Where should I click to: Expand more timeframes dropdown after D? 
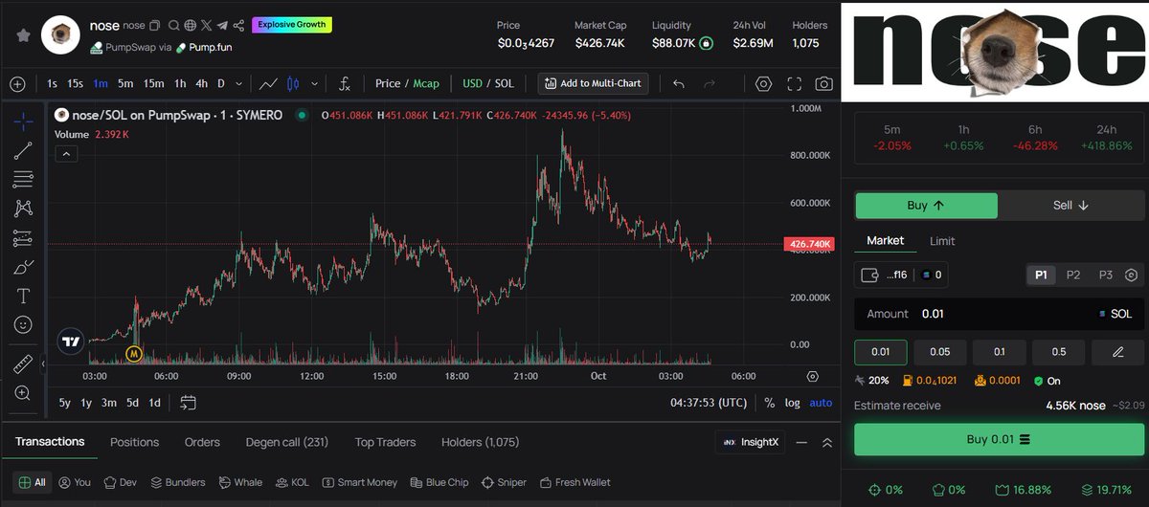238,84
